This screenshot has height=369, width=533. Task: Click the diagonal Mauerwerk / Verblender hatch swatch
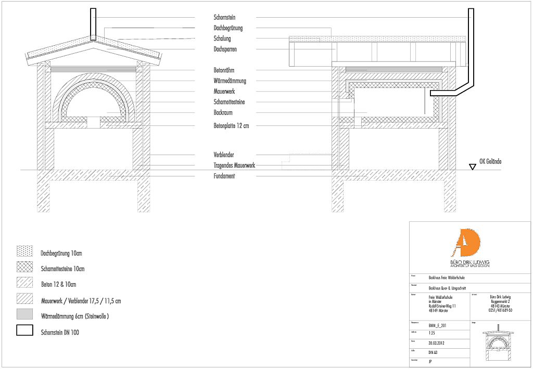[25, 299]
